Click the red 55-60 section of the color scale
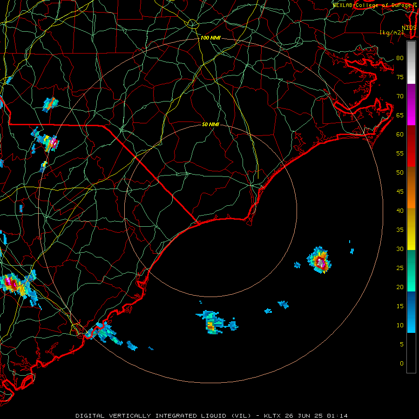Screen dimensions: 419x419 pyautogui.click(x=411, y=146)
